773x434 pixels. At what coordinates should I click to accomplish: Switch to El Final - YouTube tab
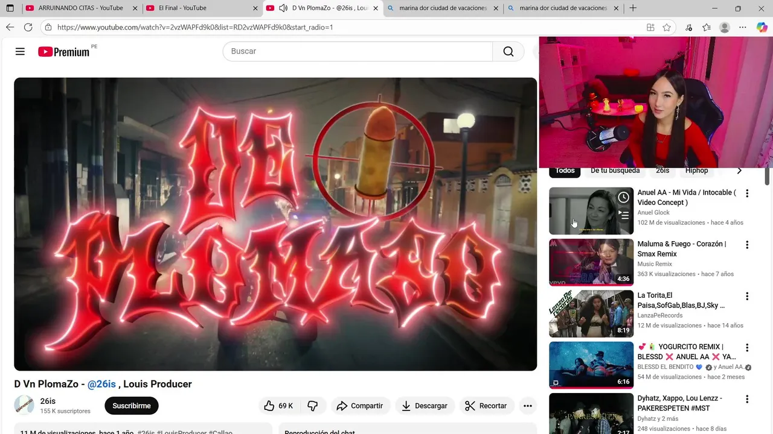point(202,8)
